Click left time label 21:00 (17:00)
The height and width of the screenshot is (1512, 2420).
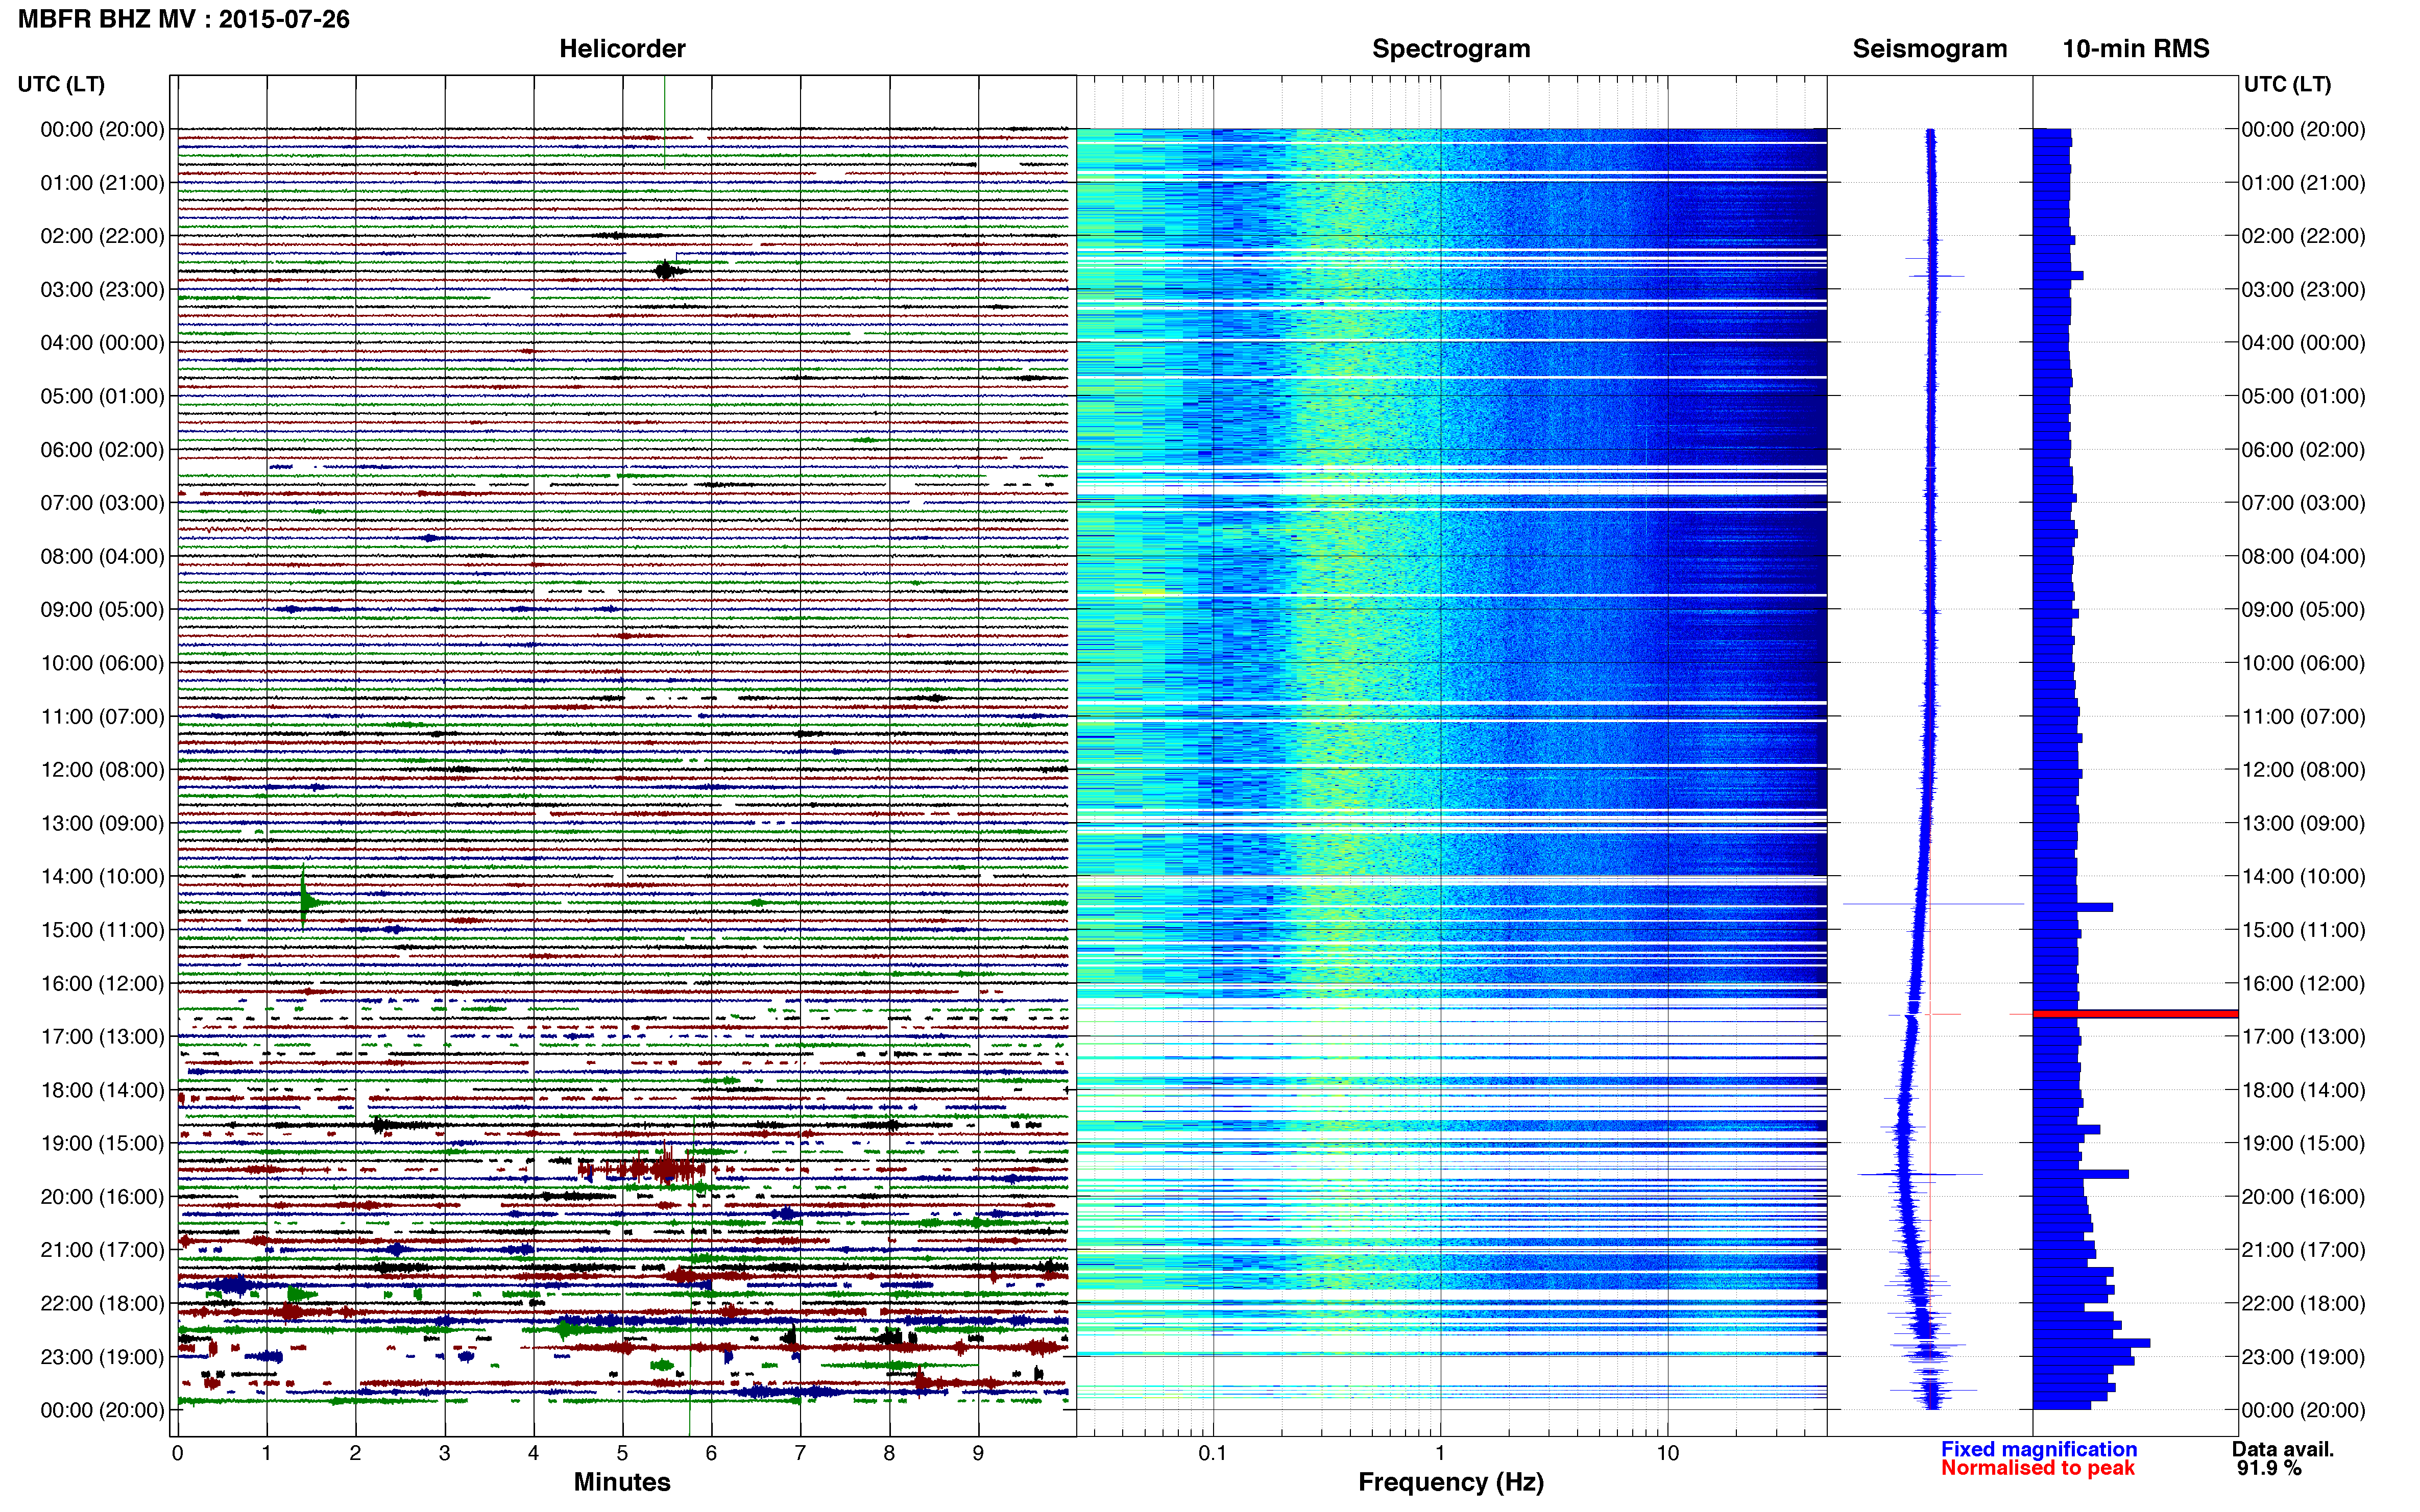click(x=102, y=1250)
